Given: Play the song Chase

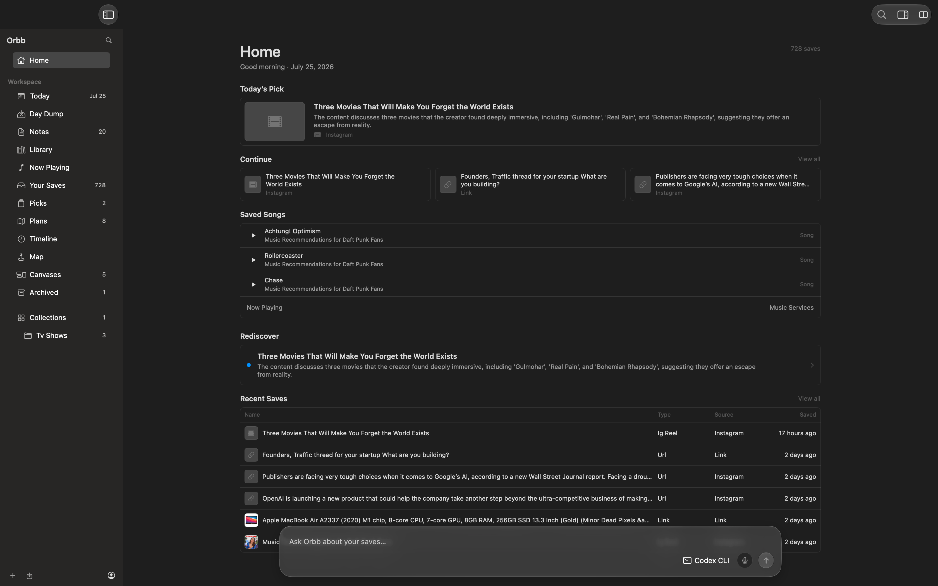Looking at the screenshot, I should pyautogui.click(x=253, y=284).
